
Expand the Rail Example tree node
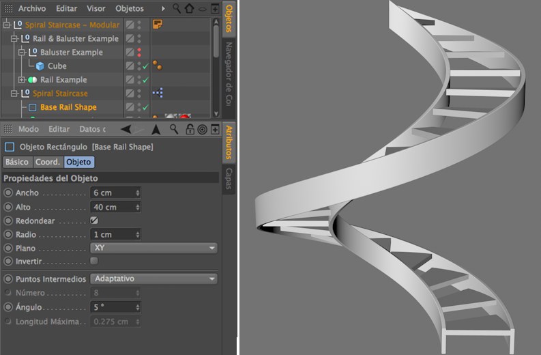pyautogui.click(x=21, y=80)
